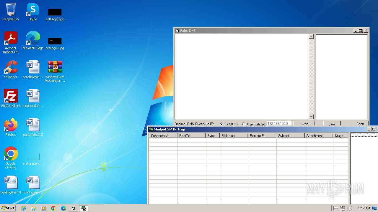Select the Windows Live Messenger archive
378x212 pixels.
click(x=55, y=71)
